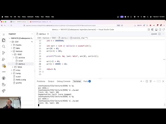Expand the 155H folder

coord(13,67)
